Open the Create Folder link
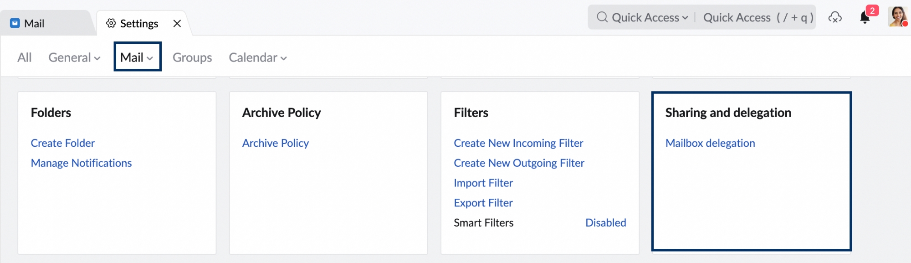911x263 pixels. coord(63,143)
